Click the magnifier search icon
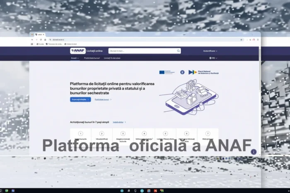The height and width of the screenshot is (193, 290). coord(178,51)
